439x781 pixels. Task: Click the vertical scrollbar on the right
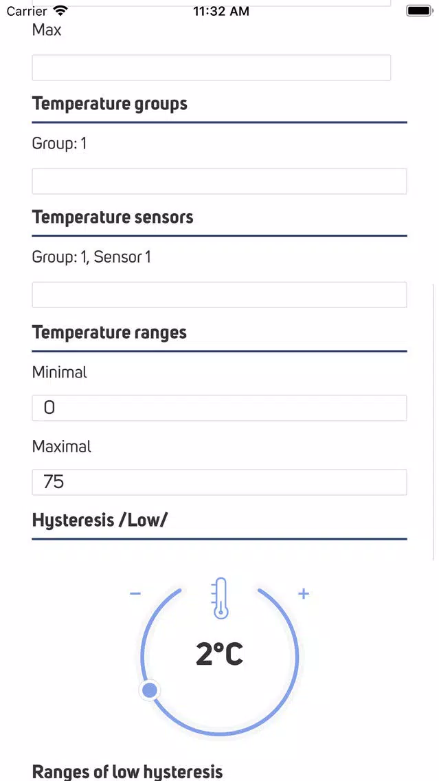tap(434, 421)
